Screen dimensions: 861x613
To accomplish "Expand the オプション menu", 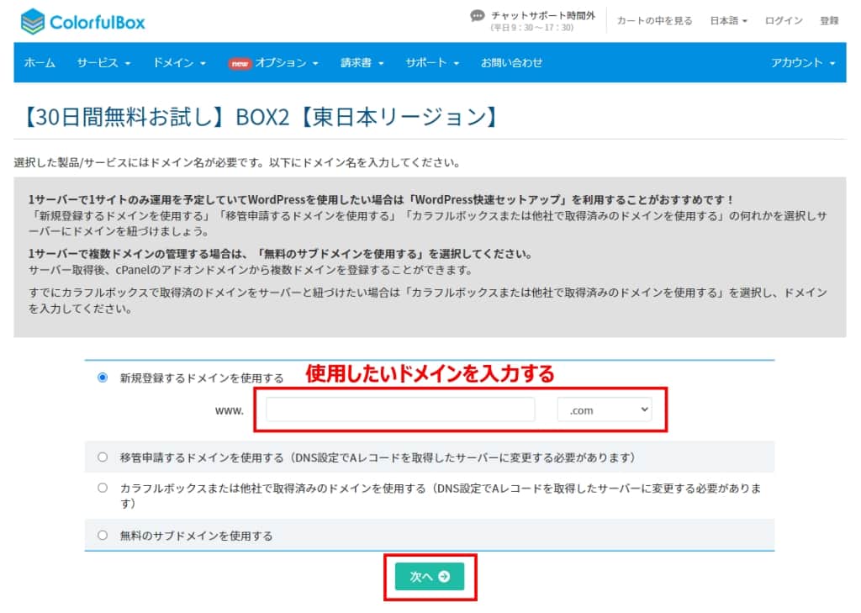I will (x=286, y=63).
